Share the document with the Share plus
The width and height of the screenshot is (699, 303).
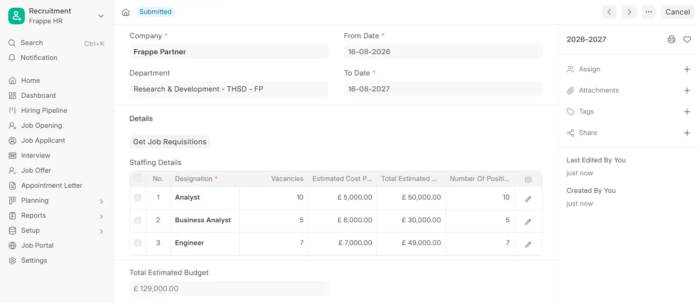pos(687,133)
